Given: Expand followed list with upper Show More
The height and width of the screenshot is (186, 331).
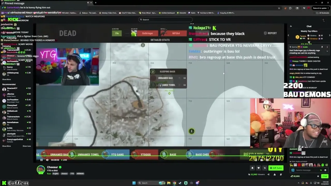Looking at the screenshot, I should [x=6, y=80].
